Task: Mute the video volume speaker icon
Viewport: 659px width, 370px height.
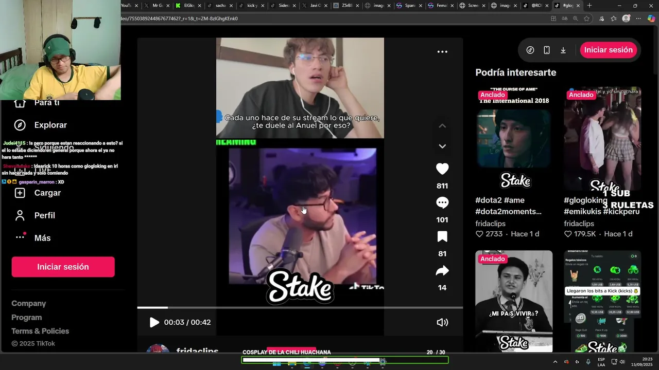Action: (x=442, y=322)
